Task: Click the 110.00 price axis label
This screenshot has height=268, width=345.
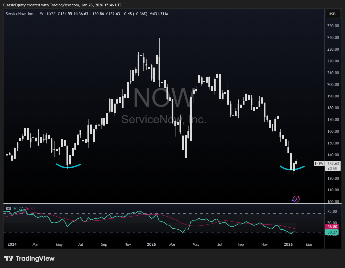Action: 333,190
